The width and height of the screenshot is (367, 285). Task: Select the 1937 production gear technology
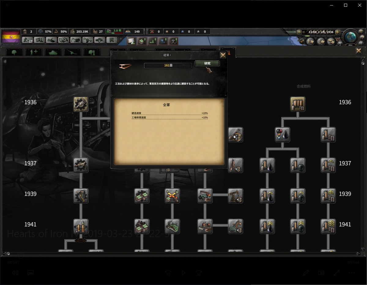81,165
